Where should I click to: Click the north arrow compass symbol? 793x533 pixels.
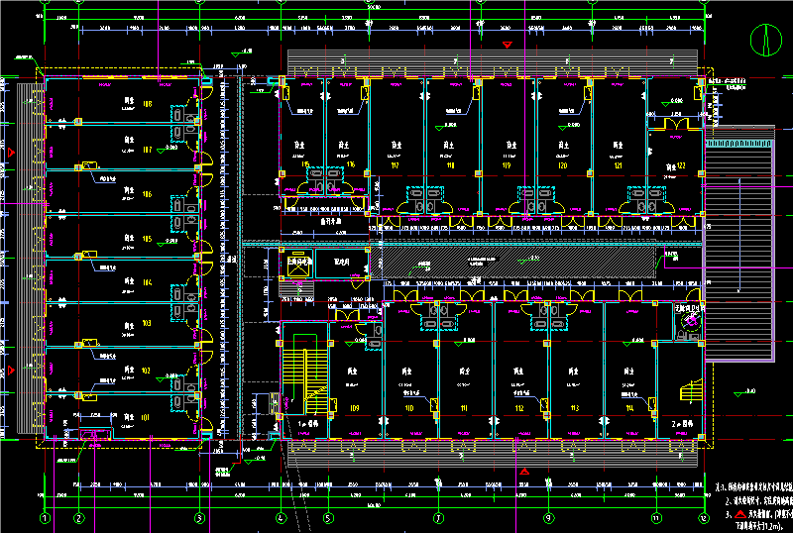pyautogui.click(x=765, y=40)
